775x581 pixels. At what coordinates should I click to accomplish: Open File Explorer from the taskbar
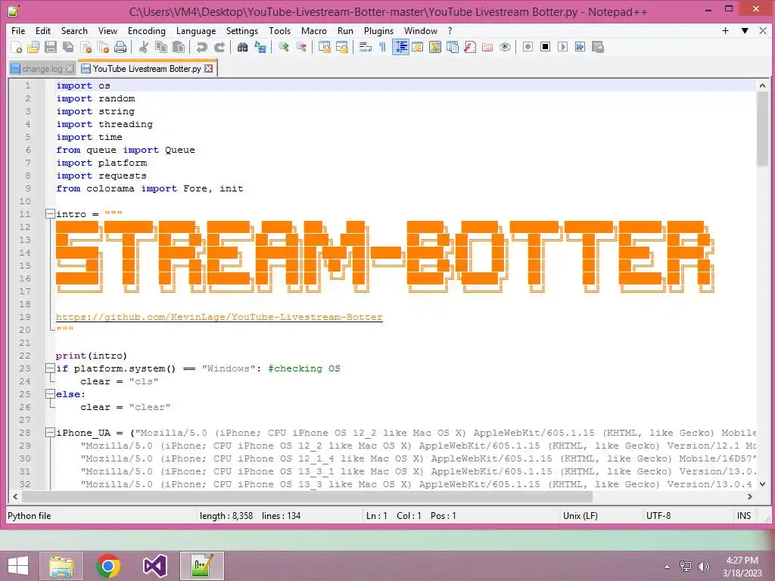(x=62, y=566)
